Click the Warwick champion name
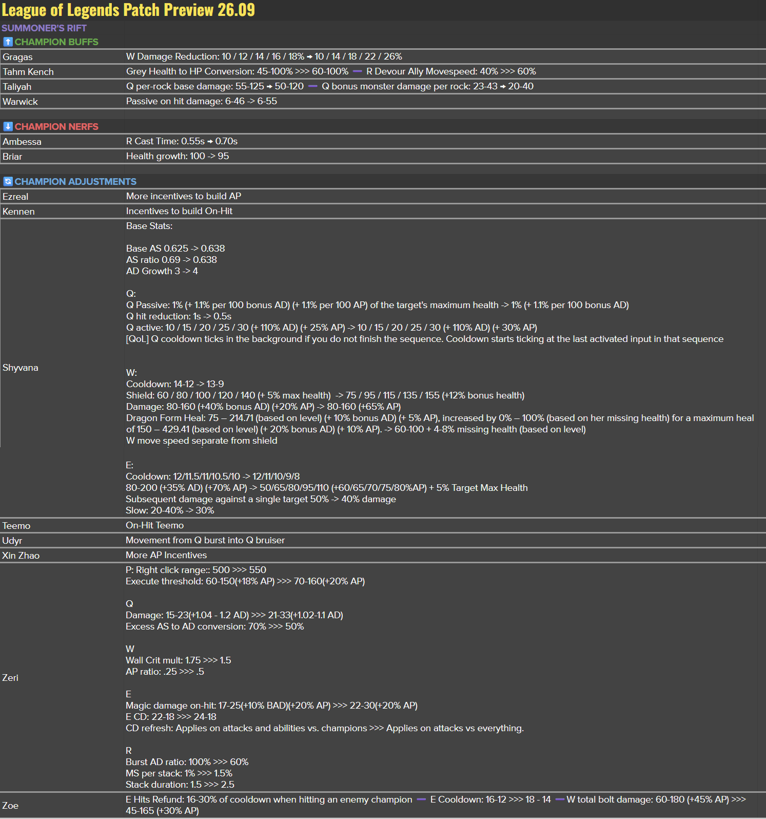The height and width of the screenshot is (819, 766). pyautogui.click(x=20, y=102)
